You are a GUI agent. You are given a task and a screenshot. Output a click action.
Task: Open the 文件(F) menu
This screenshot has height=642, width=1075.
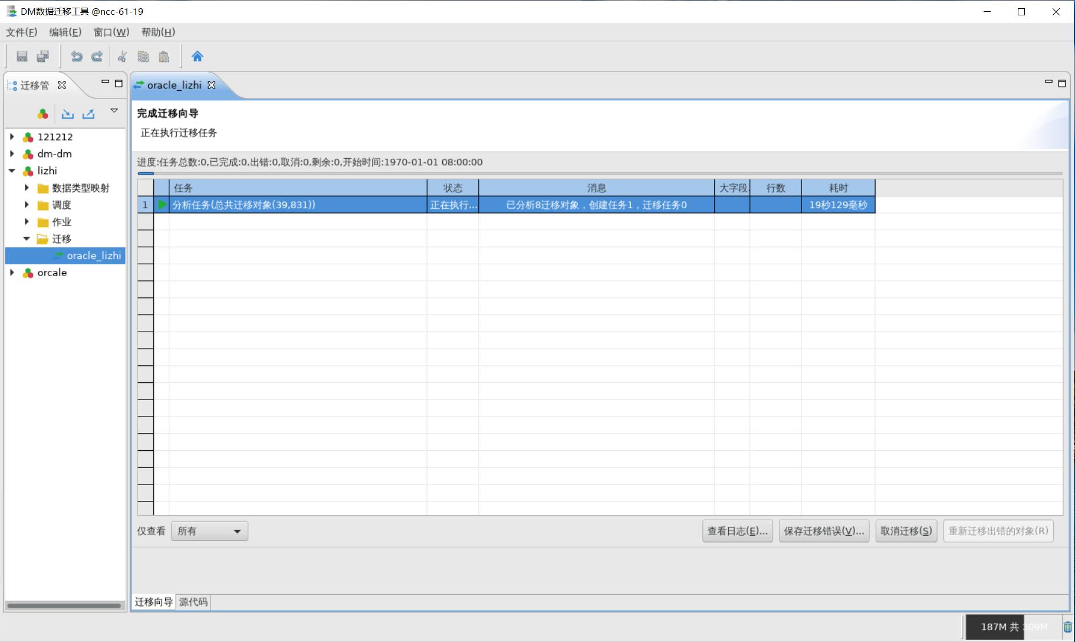[22, 32]
